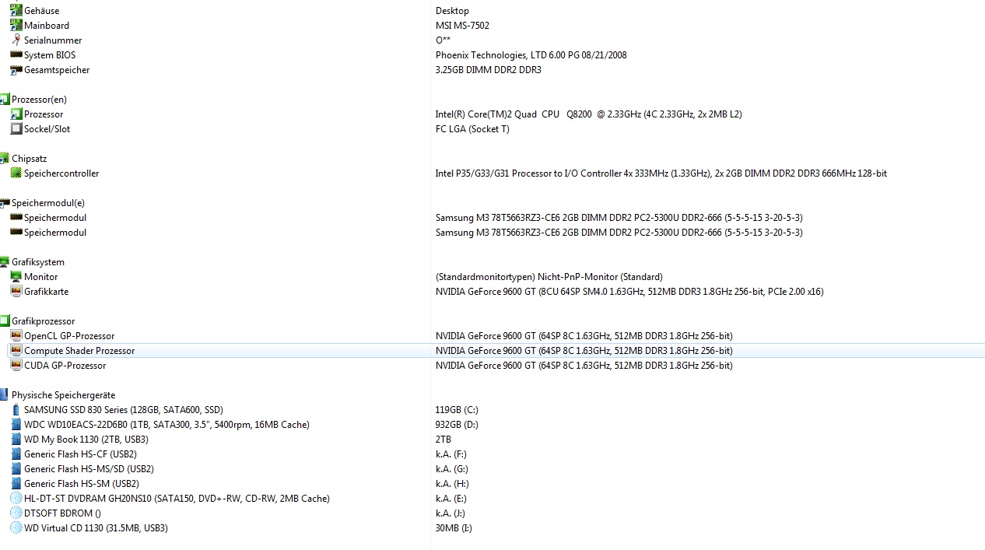Click the Compute Shader Prozessor label
985x550 pixels.
pos(79,351)
